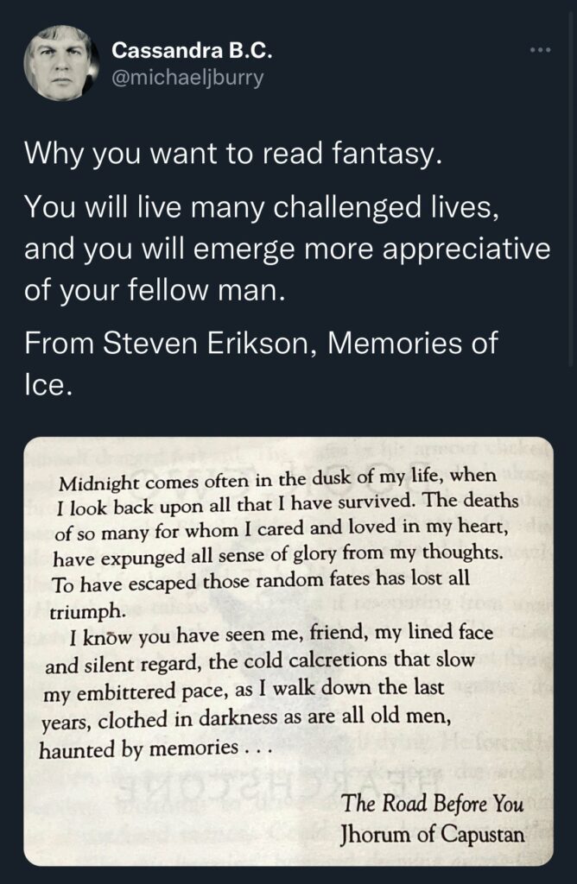Viewport: 577px width, 884px height.
Task: Tap the "have expunged all sense of glory" line
Action: pyautogui.click(x=277, y=555)
